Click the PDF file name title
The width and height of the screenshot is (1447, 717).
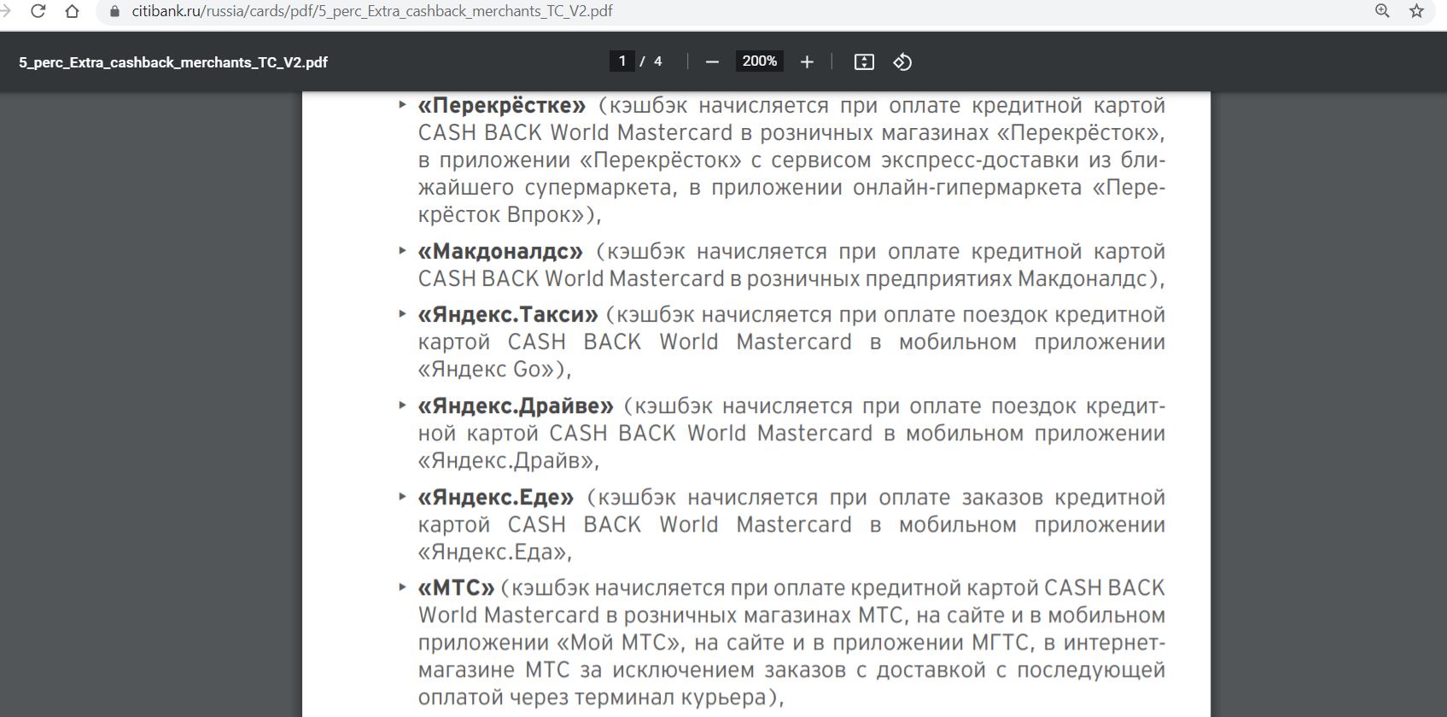point(173,62)
